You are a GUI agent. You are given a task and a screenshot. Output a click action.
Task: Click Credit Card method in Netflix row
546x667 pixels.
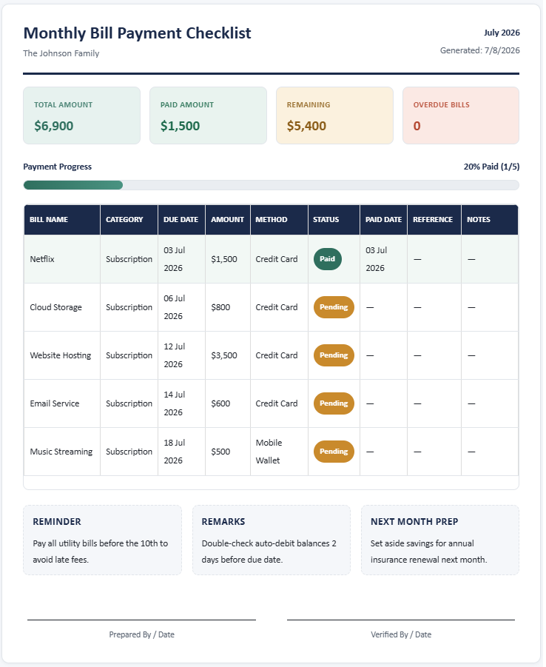279,259
